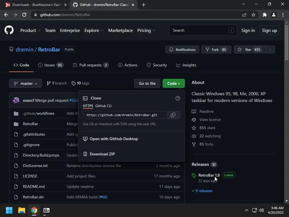Image resolution: width=289 pixels, height=217 pixels.
Task: Open the RetroBar repository name link
Action: click(49, 49)
